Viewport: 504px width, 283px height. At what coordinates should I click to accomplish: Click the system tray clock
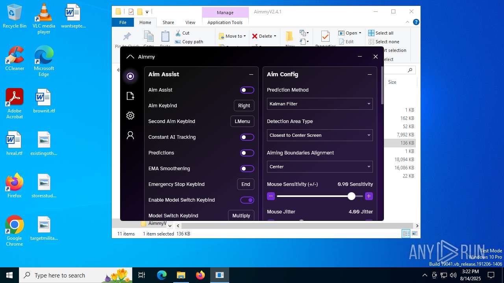(x=470, y=275)
